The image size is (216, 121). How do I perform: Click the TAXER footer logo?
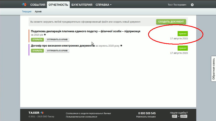36,113
